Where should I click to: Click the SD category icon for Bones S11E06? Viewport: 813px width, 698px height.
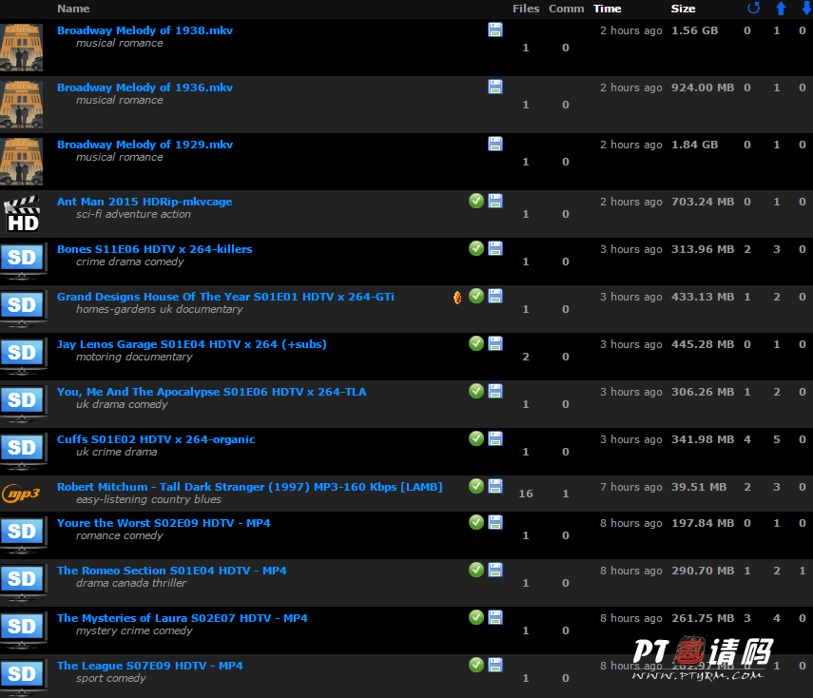(x=22, y=262)
